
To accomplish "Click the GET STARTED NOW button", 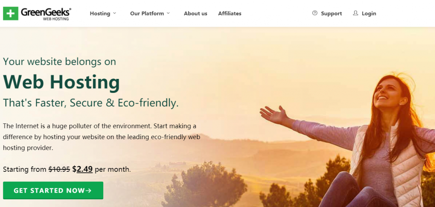I will (53, 190).
